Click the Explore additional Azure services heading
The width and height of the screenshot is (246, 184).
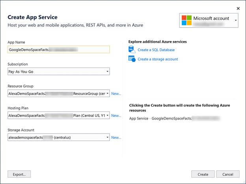point(158,42)
